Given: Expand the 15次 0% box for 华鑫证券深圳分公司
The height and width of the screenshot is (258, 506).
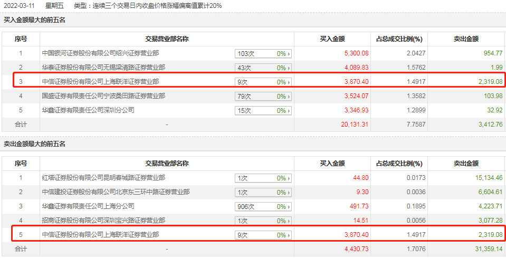Looking at the screenshot, I should click(x=263, y=110).
